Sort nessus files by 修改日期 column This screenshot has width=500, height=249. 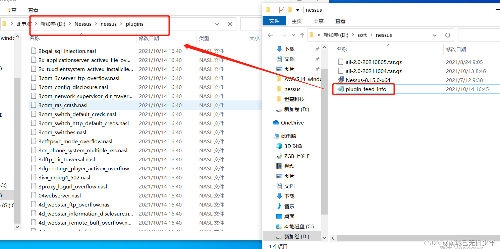tap(456, 49)
